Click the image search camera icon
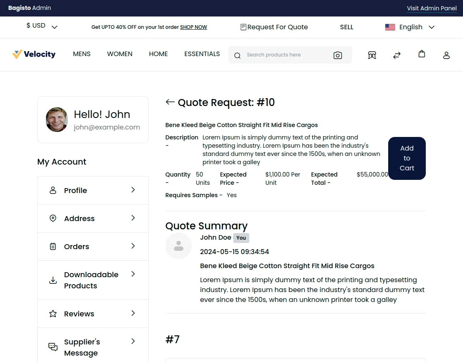This screenshot has height=363, width=463. [338, 55]
